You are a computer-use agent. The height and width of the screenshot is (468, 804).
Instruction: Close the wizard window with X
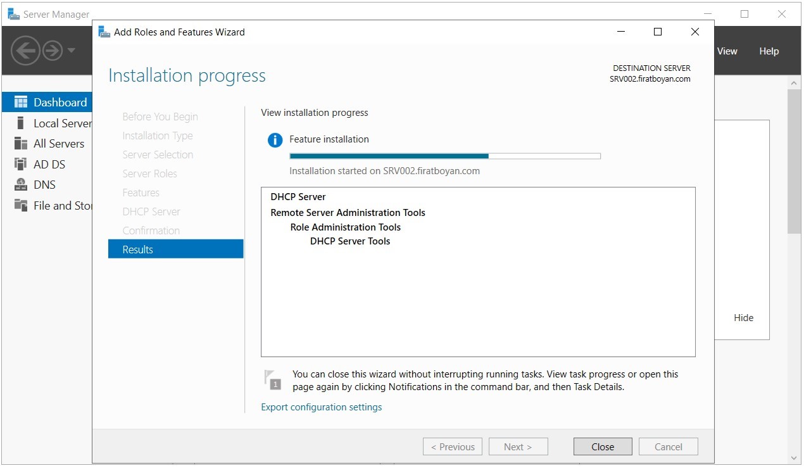click(x=695, y=32)
